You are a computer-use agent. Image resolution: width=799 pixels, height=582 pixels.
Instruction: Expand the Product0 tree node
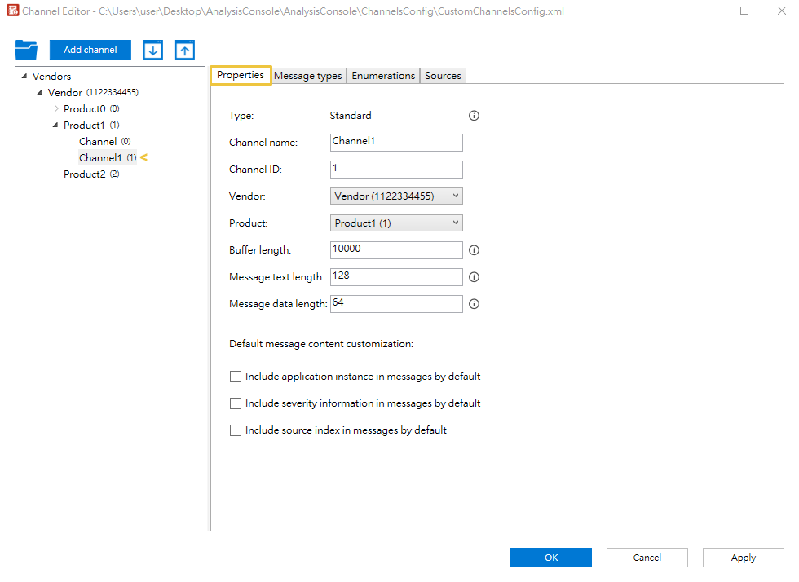click(x=56, y=108)
